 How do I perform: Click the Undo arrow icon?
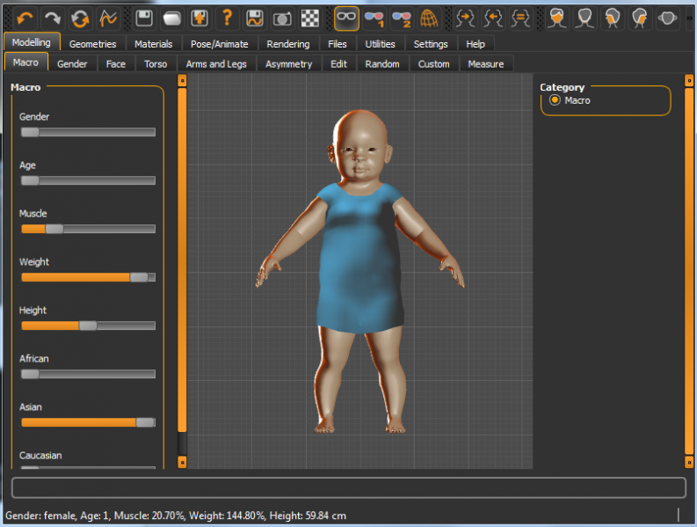25,17
